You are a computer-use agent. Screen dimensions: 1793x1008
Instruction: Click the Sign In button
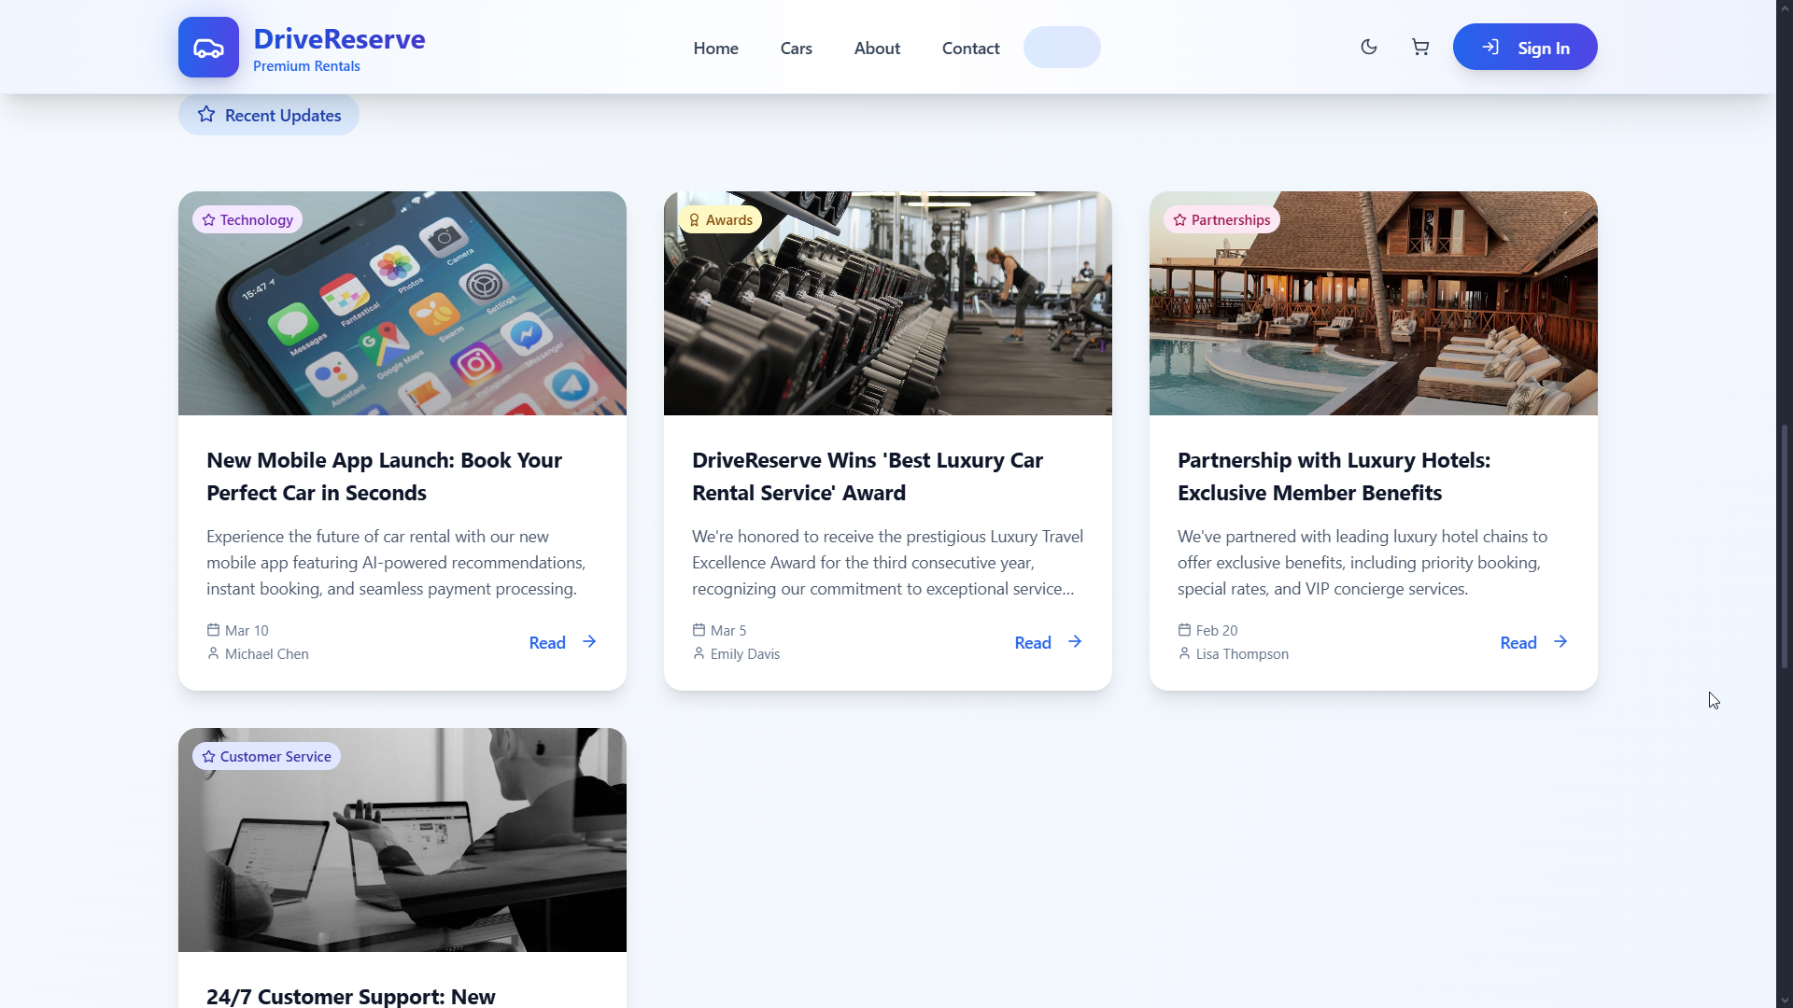(1525, 47)
